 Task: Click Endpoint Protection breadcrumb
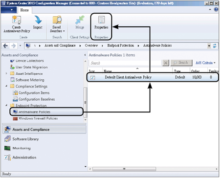click(x=121, y=45)
